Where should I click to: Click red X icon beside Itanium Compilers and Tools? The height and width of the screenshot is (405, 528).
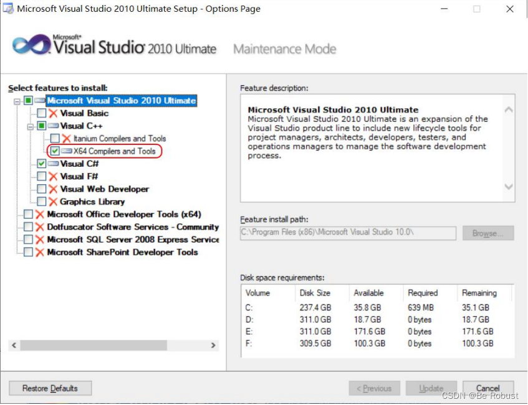(x=66, y=138)
